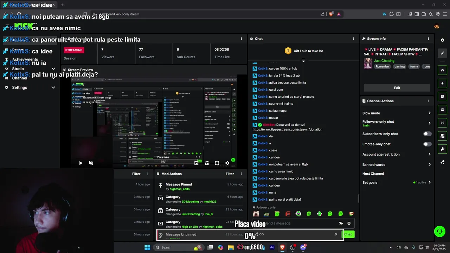
Task: Insert the red angry emote in chat
Action: [288, 214]
